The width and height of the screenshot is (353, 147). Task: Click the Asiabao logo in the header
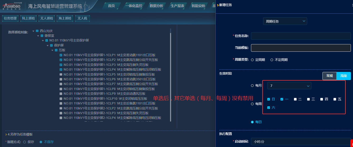12,6
